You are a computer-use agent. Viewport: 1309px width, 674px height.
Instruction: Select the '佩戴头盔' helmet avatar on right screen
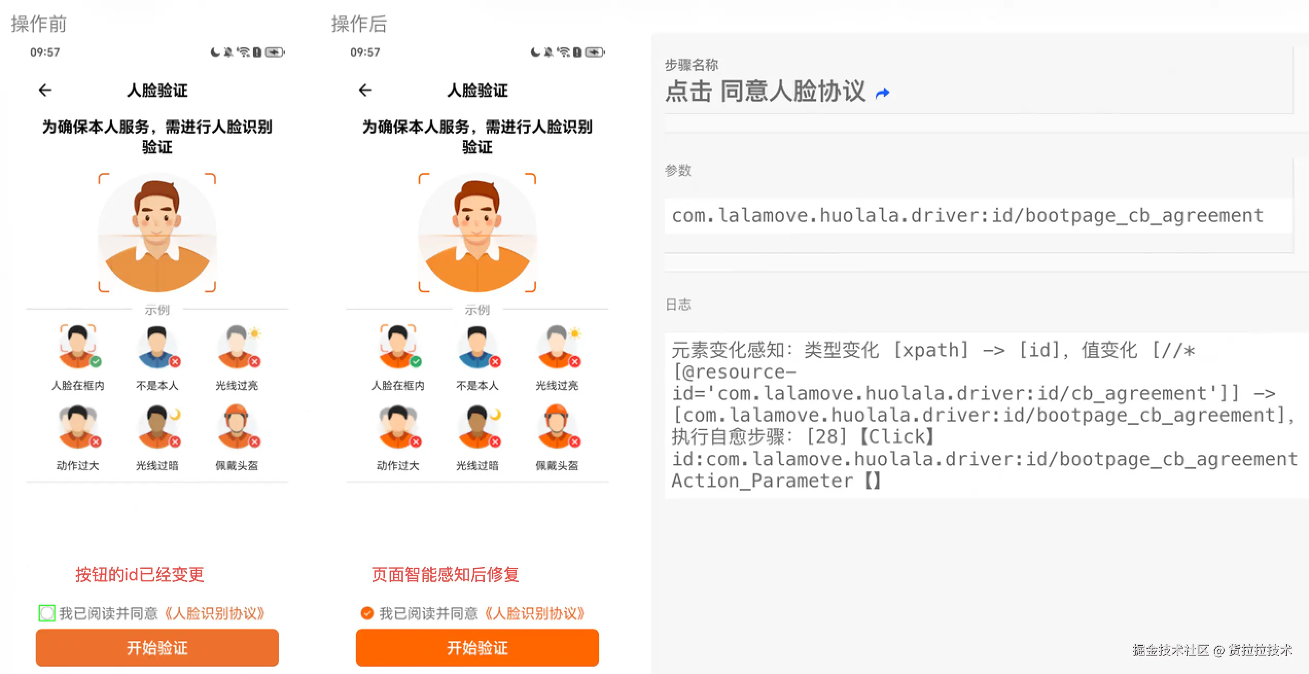point(558,426)
